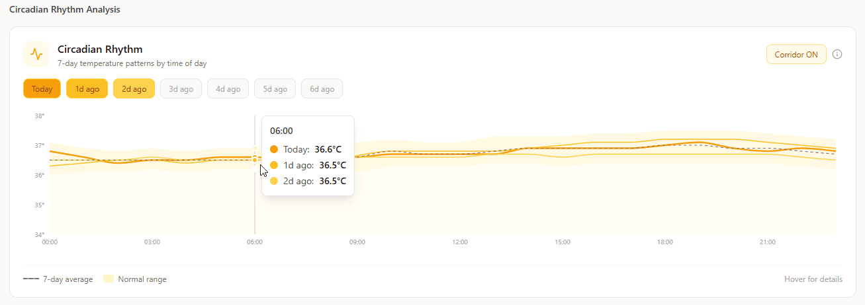Enable the 4d ago series
The height and width of the screenshot is (305, 865).
pos(228,88)
